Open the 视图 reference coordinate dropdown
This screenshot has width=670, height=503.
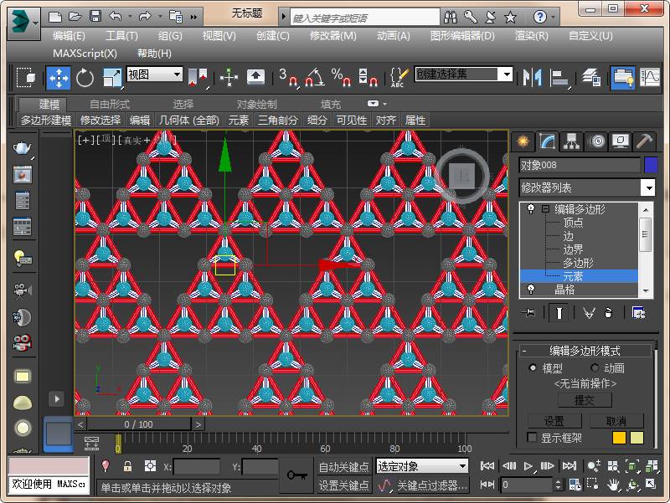pos(155,74)
